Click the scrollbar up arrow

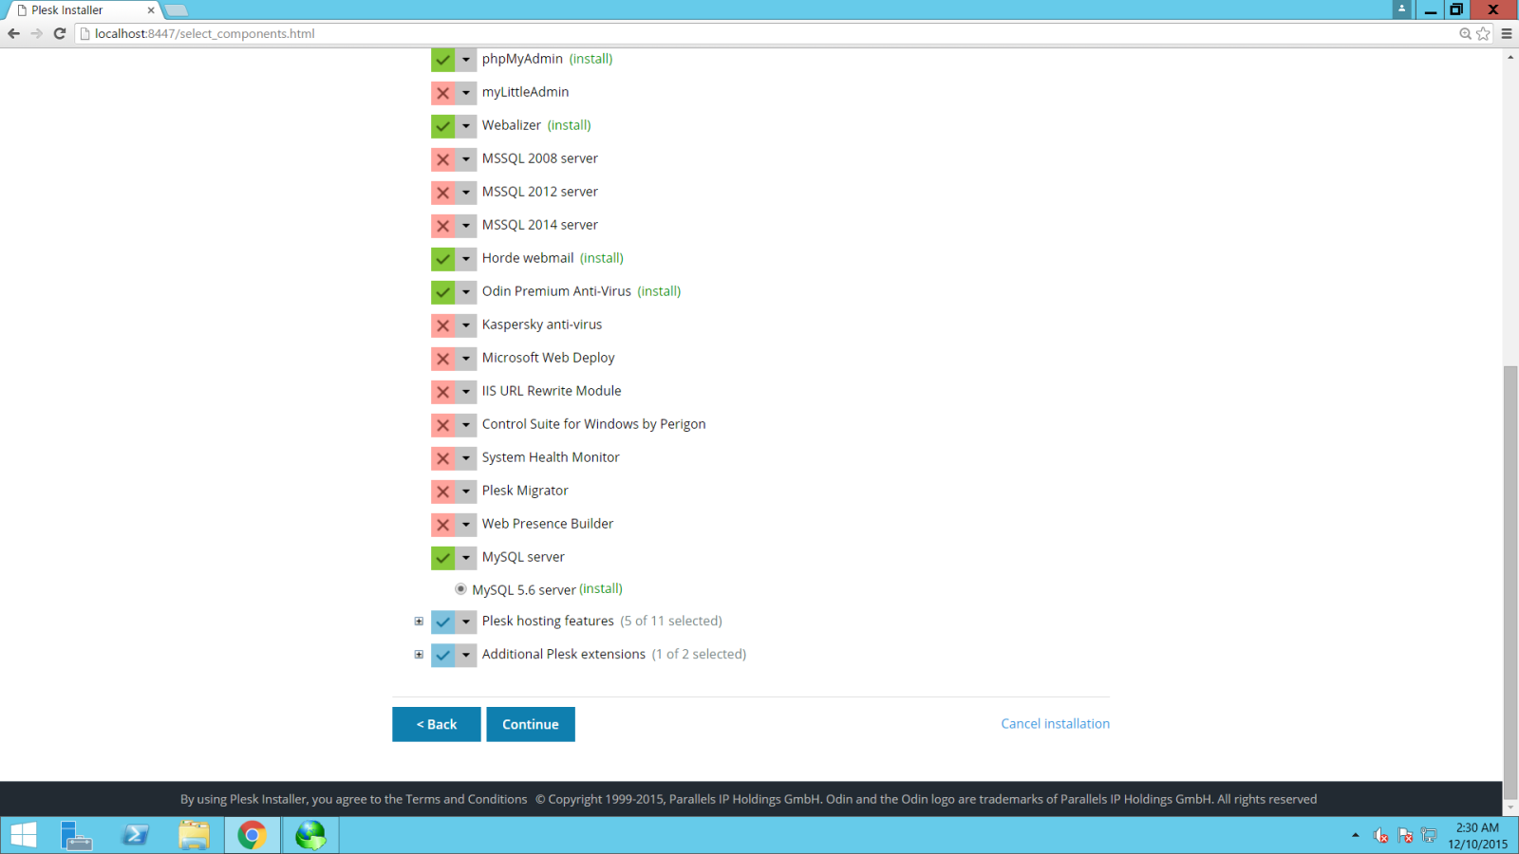1510,57
